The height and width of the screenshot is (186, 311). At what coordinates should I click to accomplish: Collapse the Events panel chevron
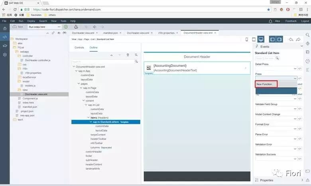[x=302, y=46]
